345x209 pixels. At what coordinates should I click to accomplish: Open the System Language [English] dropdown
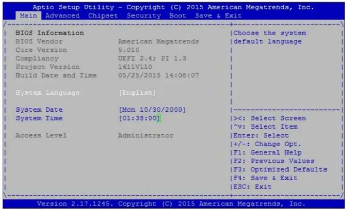(x=137, y=93)
